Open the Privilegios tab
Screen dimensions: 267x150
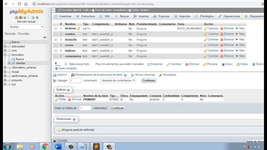click(204, 16)
